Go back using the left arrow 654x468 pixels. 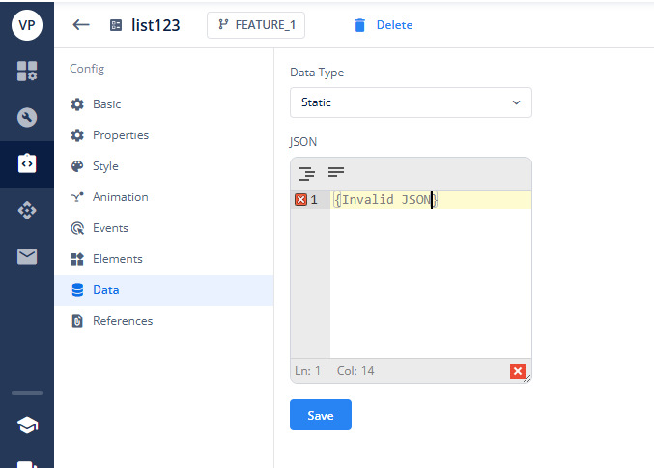pos(81,25)
